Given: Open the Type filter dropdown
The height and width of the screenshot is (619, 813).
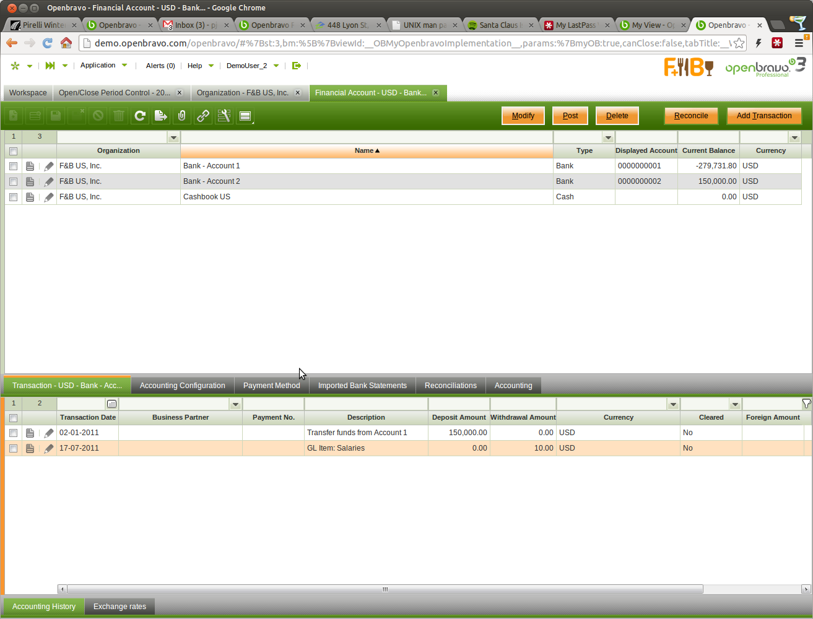Looking at the screenshot, I should click(608, 137).
